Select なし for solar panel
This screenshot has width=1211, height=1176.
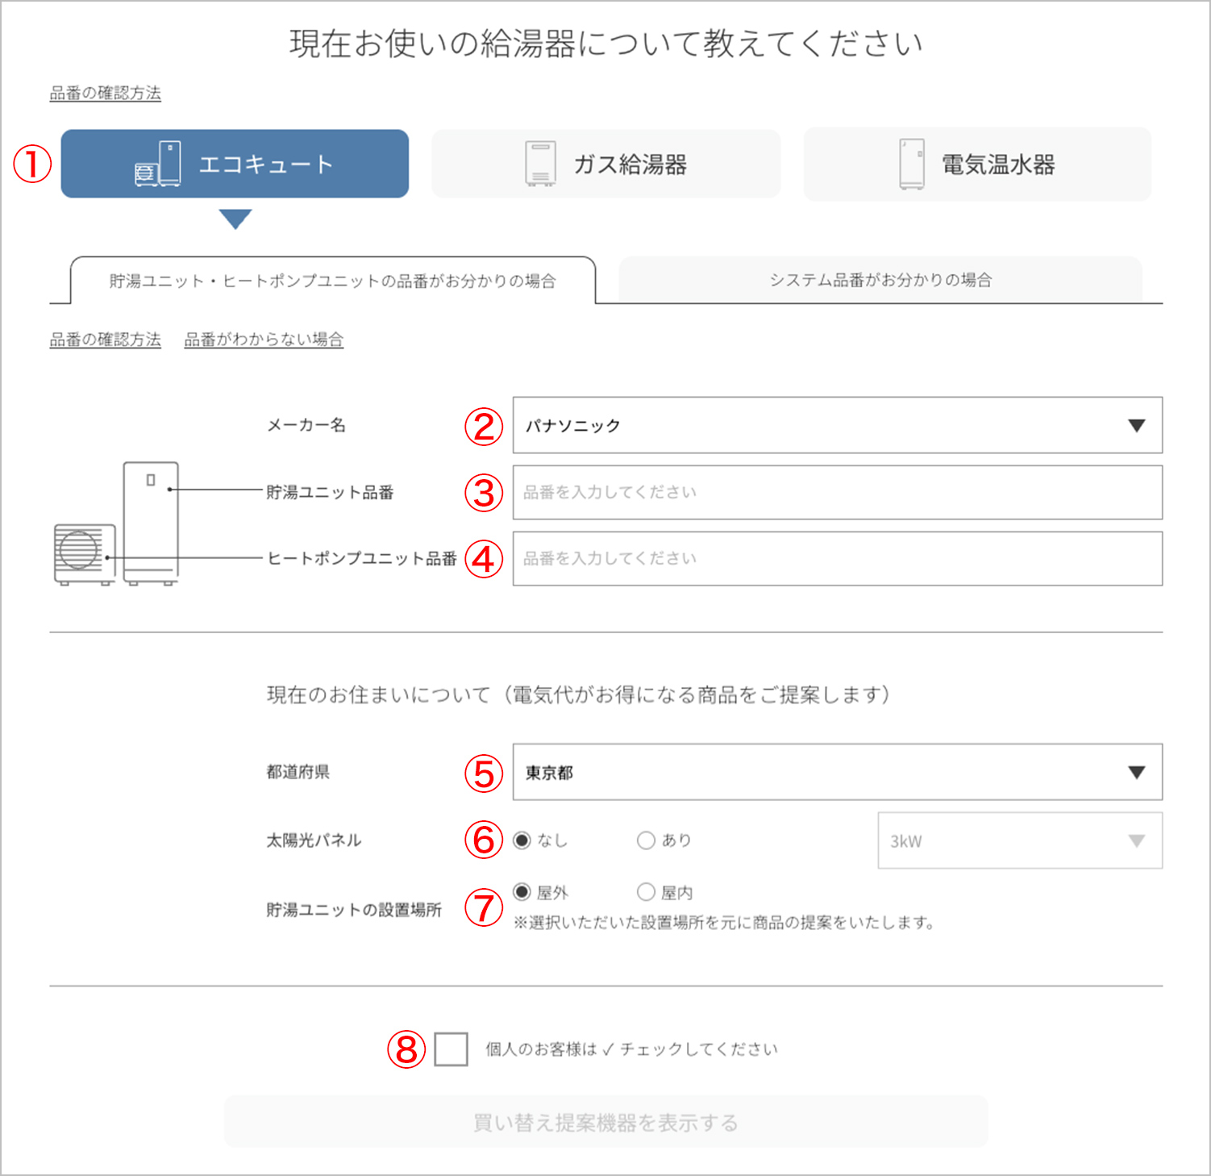(522, 840)
